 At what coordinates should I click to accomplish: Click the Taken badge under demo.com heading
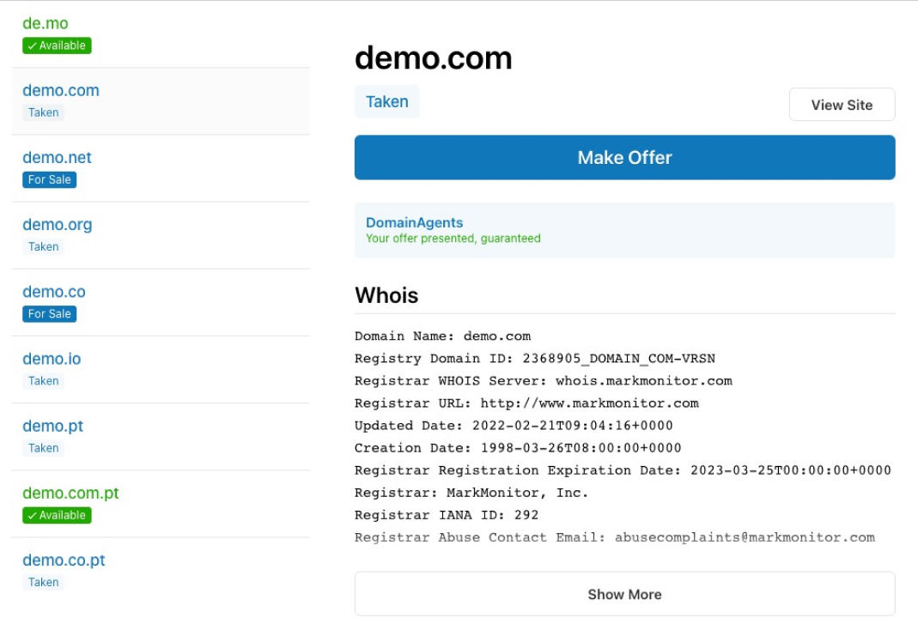[387, 100]
